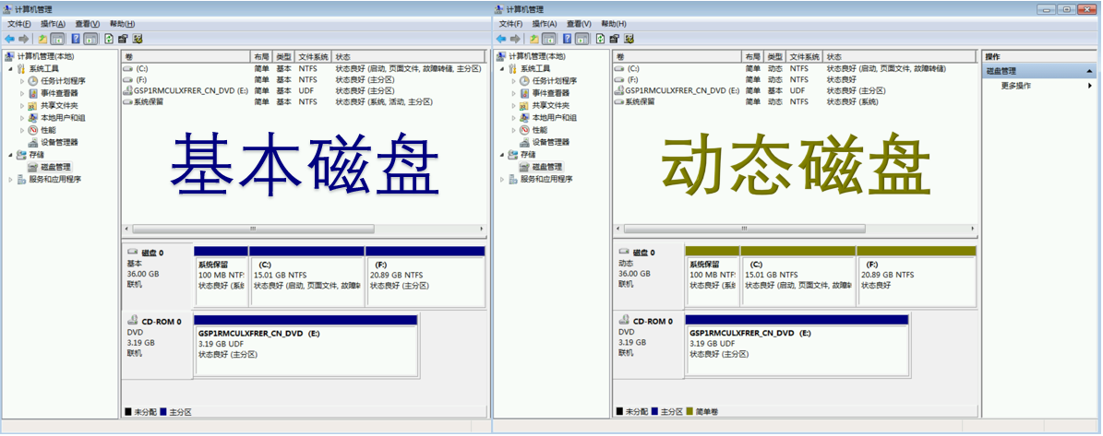
Task: Click blue 主分区 legend swatch in basic disk window
Action: click(x=163, y=412)
